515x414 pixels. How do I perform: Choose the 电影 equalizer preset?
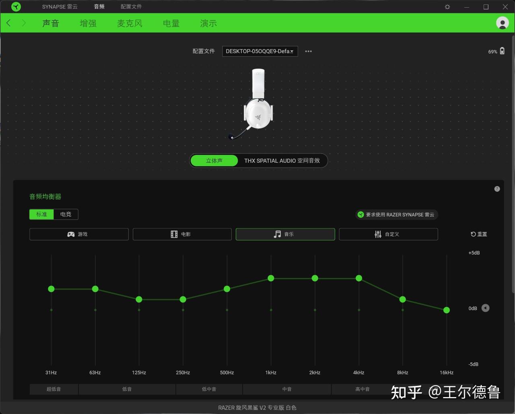182,234
